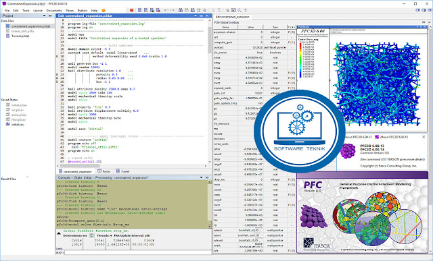Collapse the console status panel with up triangle

tap(59, 233)
